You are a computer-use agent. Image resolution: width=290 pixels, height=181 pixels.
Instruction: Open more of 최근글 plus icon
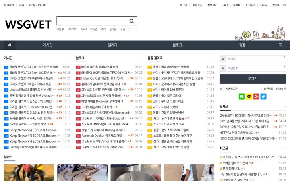(x=285, y=148)
